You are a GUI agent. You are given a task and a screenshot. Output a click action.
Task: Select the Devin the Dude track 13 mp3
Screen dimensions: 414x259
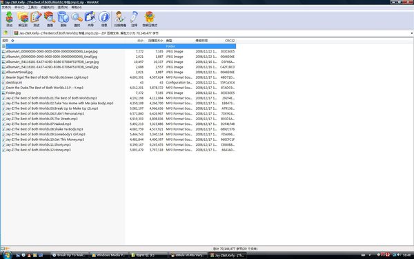(x=45, y=88)
